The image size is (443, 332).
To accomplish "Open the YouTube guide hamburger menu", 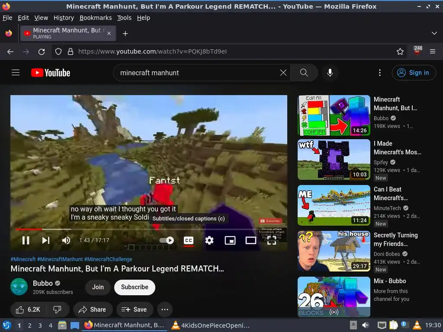I will (x=16, y=73).
